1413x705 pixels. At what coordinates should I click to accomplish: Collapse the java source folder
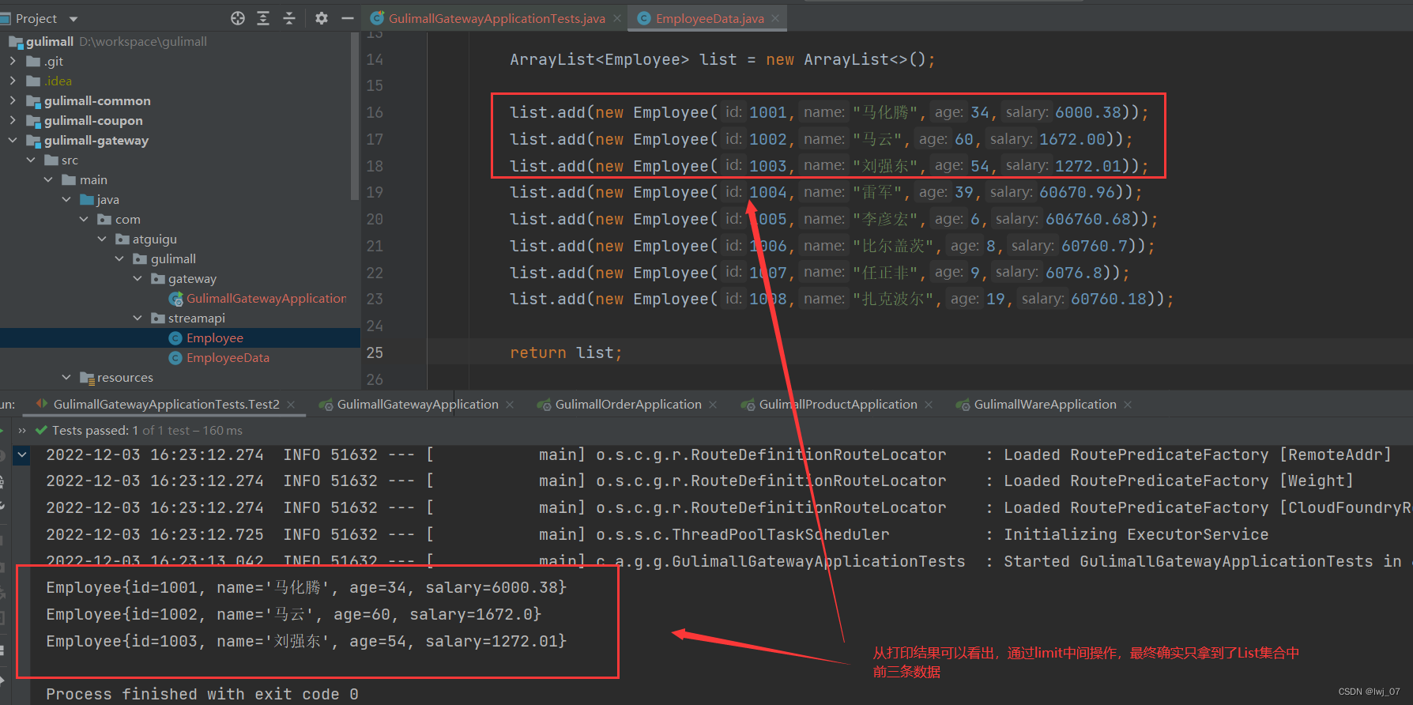click(66, 199)
